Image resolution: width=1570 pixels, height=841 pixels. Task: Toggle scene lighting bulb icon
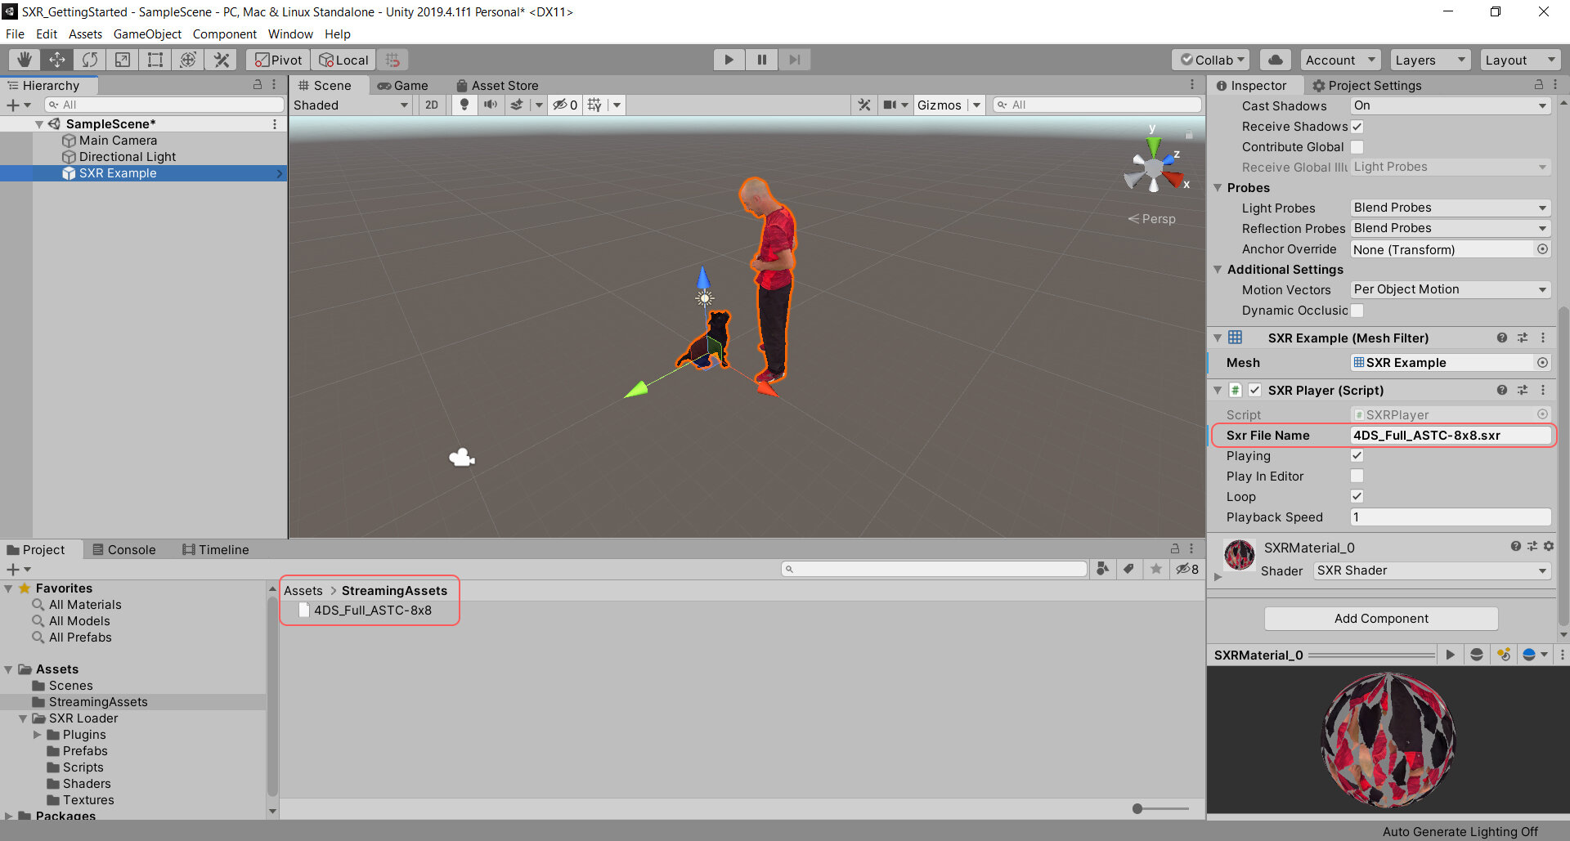(x=464, y=105)
